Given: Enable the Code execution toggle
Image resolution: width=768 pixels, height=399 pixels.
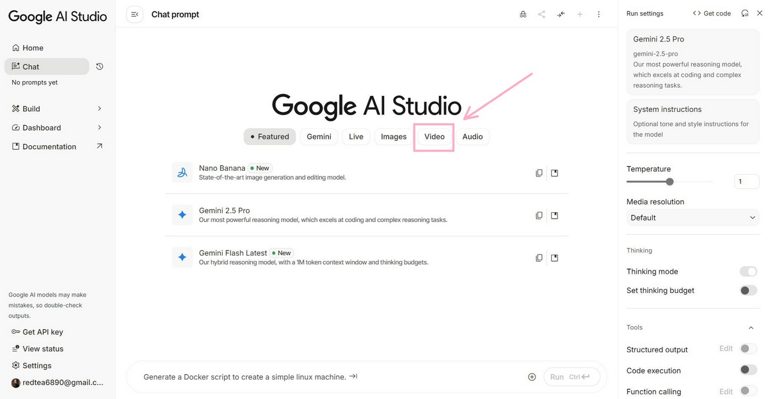Looking at the screenshot, I should coord(748,370).
